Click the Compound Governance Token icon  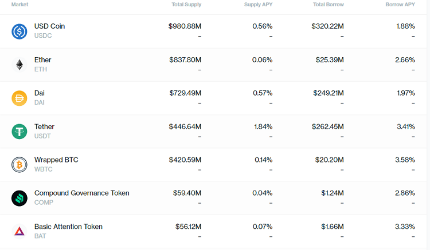(x=19, y=198)
